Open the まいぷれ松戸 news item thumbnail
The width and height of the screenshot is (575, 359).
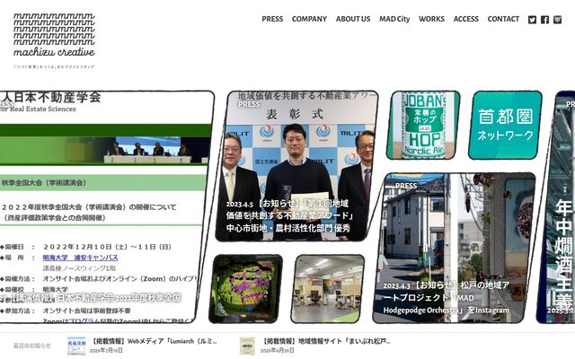tap(247, 346)
